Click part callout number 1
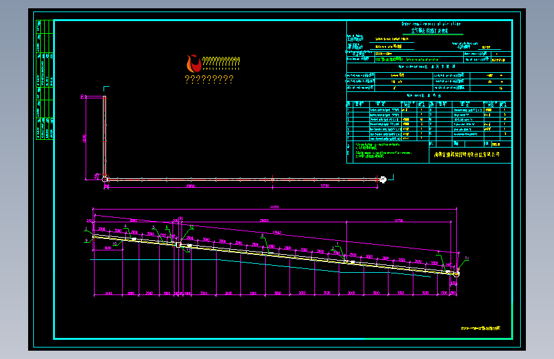554x359 pixels. (337, 243)
